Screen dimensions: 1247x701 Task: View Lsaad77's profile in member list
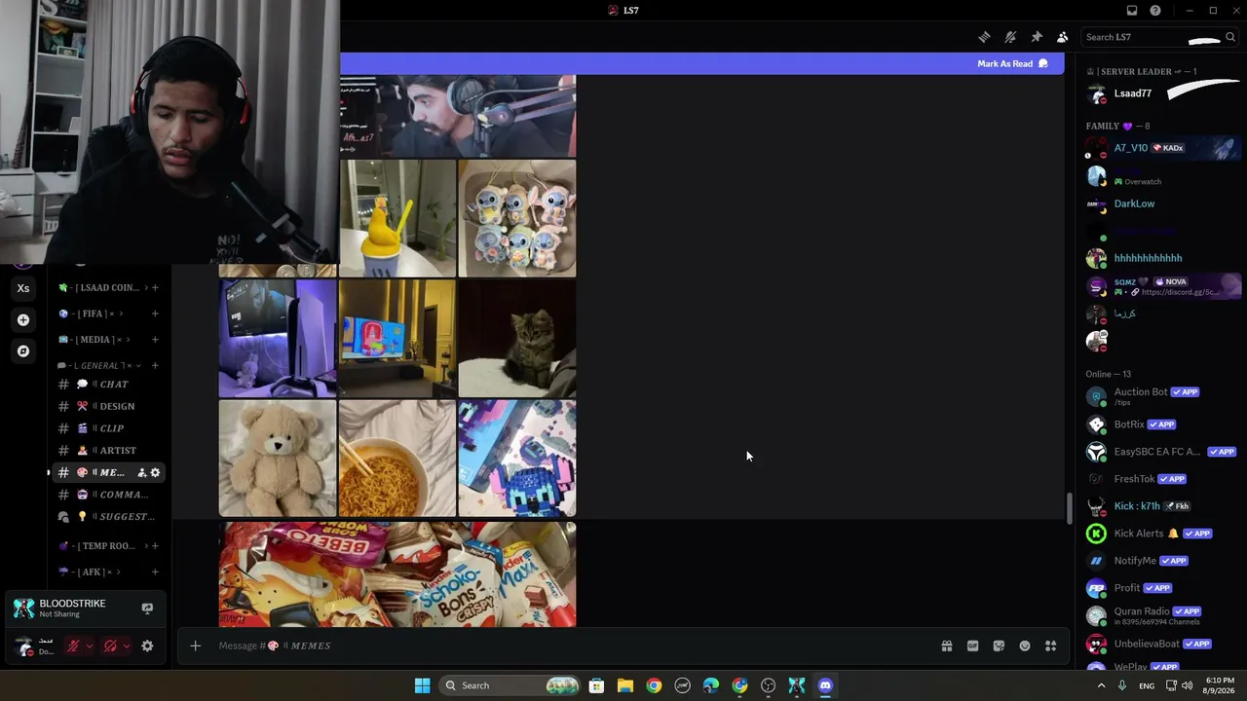pyautogui.click(x=1159, y=93)
